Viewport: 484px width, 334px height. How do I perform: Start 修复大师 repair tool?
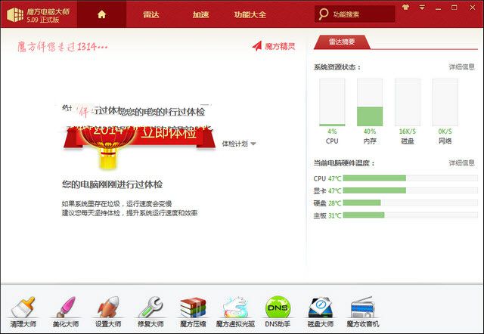(x=150, y=311)
